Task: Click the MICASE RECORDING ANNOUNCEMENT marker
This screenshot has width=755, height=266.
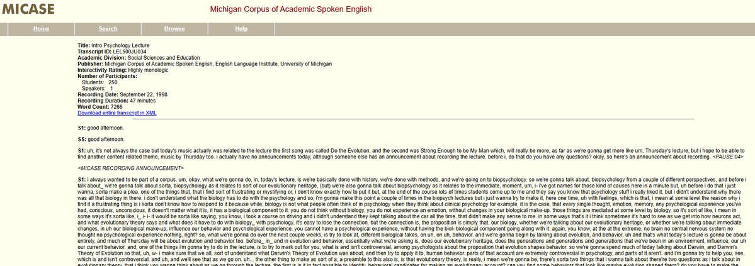Action: [130, 169]
